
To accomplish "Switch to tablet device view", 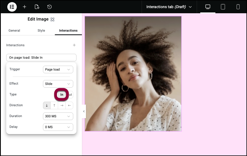I will point(223,7).
